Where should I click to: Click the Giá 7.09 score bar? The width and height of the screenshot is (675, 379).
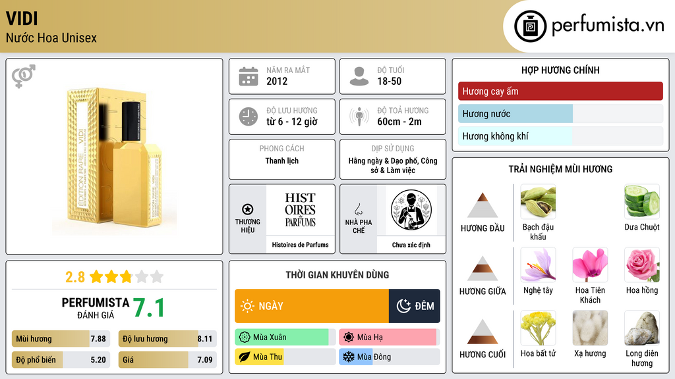pos(167,360)
